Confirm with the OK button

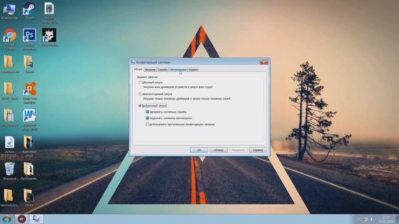pyautogui.click(x=199, y=150)
